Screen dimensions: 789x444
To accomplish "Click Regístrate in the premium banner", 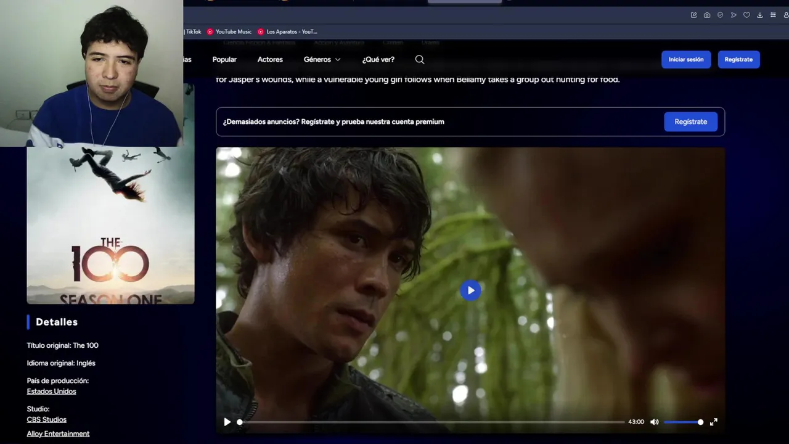I will [x=690, y=121].
